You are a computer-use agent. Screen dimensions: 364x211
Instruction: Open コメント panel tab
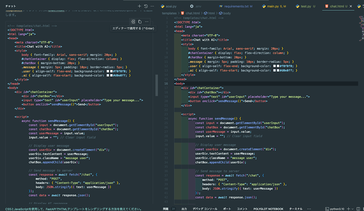242,209
